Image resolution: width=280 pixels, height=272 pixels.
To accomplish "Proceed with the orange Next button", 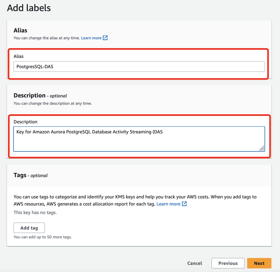I will click(259, 263).
